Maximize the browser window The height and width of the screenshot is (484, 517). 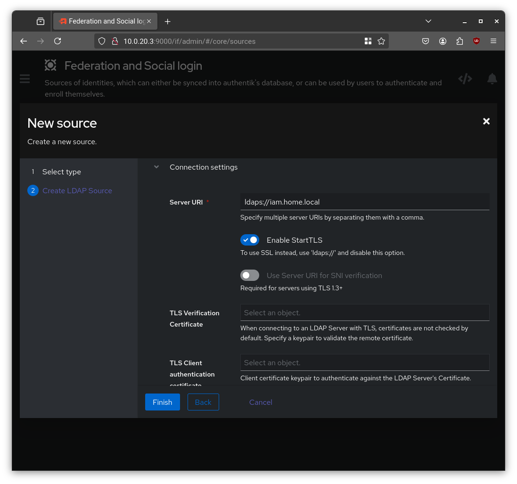pyautogui.click(x=481, y=21)
